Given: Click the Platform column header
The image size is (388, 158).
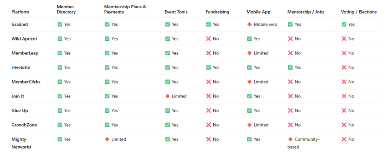Looking at the screenshot, I should (20, 12).
